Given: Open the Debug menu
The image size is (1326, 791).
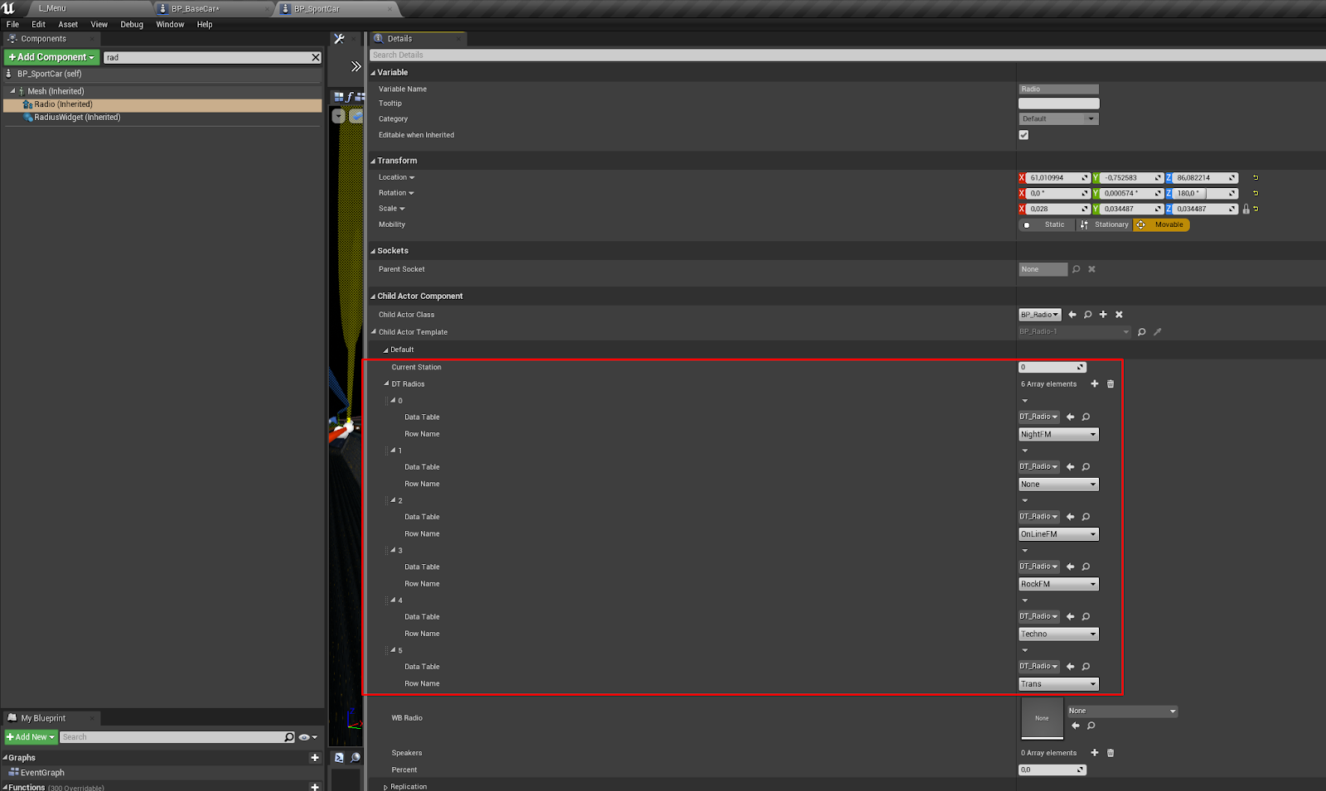Looking at the screenshot, I should coord(132,24).
